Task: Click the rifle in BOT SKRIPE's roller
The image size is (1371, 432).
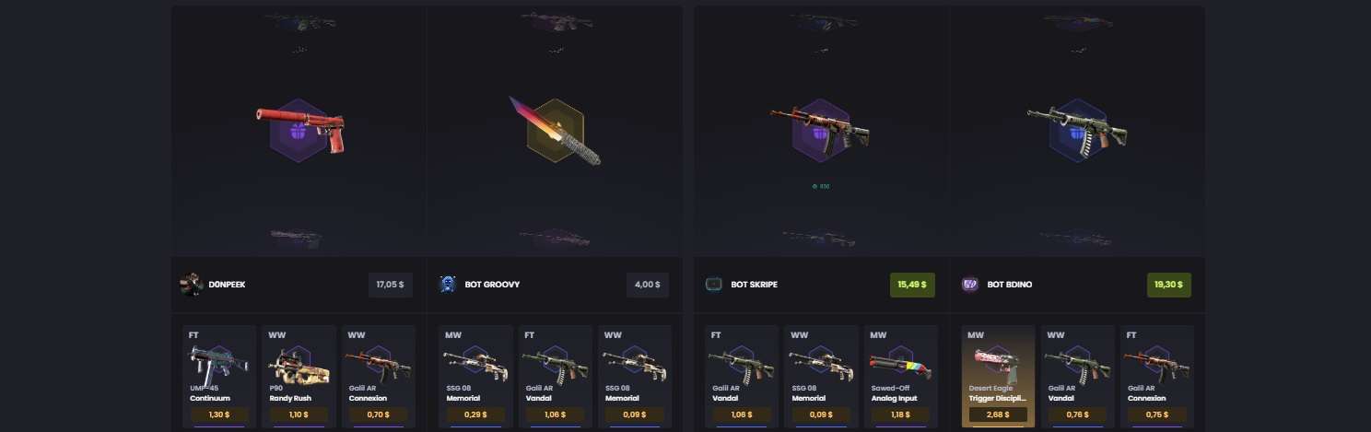Action: 820,129
